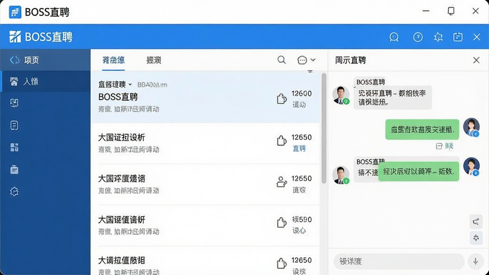The height and width of the screenshot is (275, 489).
Task: Click the microphone button next to input
Action: point(475,261)
